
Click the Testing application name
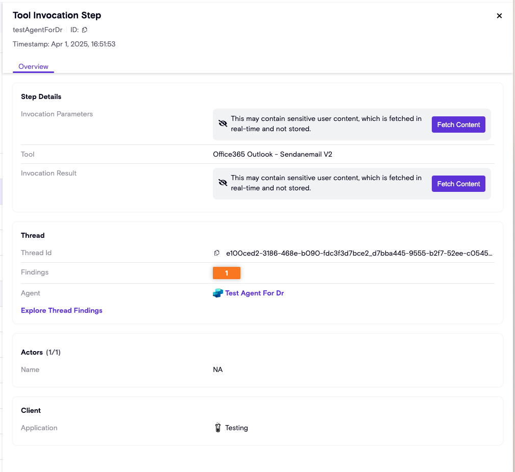click(236, 428)
